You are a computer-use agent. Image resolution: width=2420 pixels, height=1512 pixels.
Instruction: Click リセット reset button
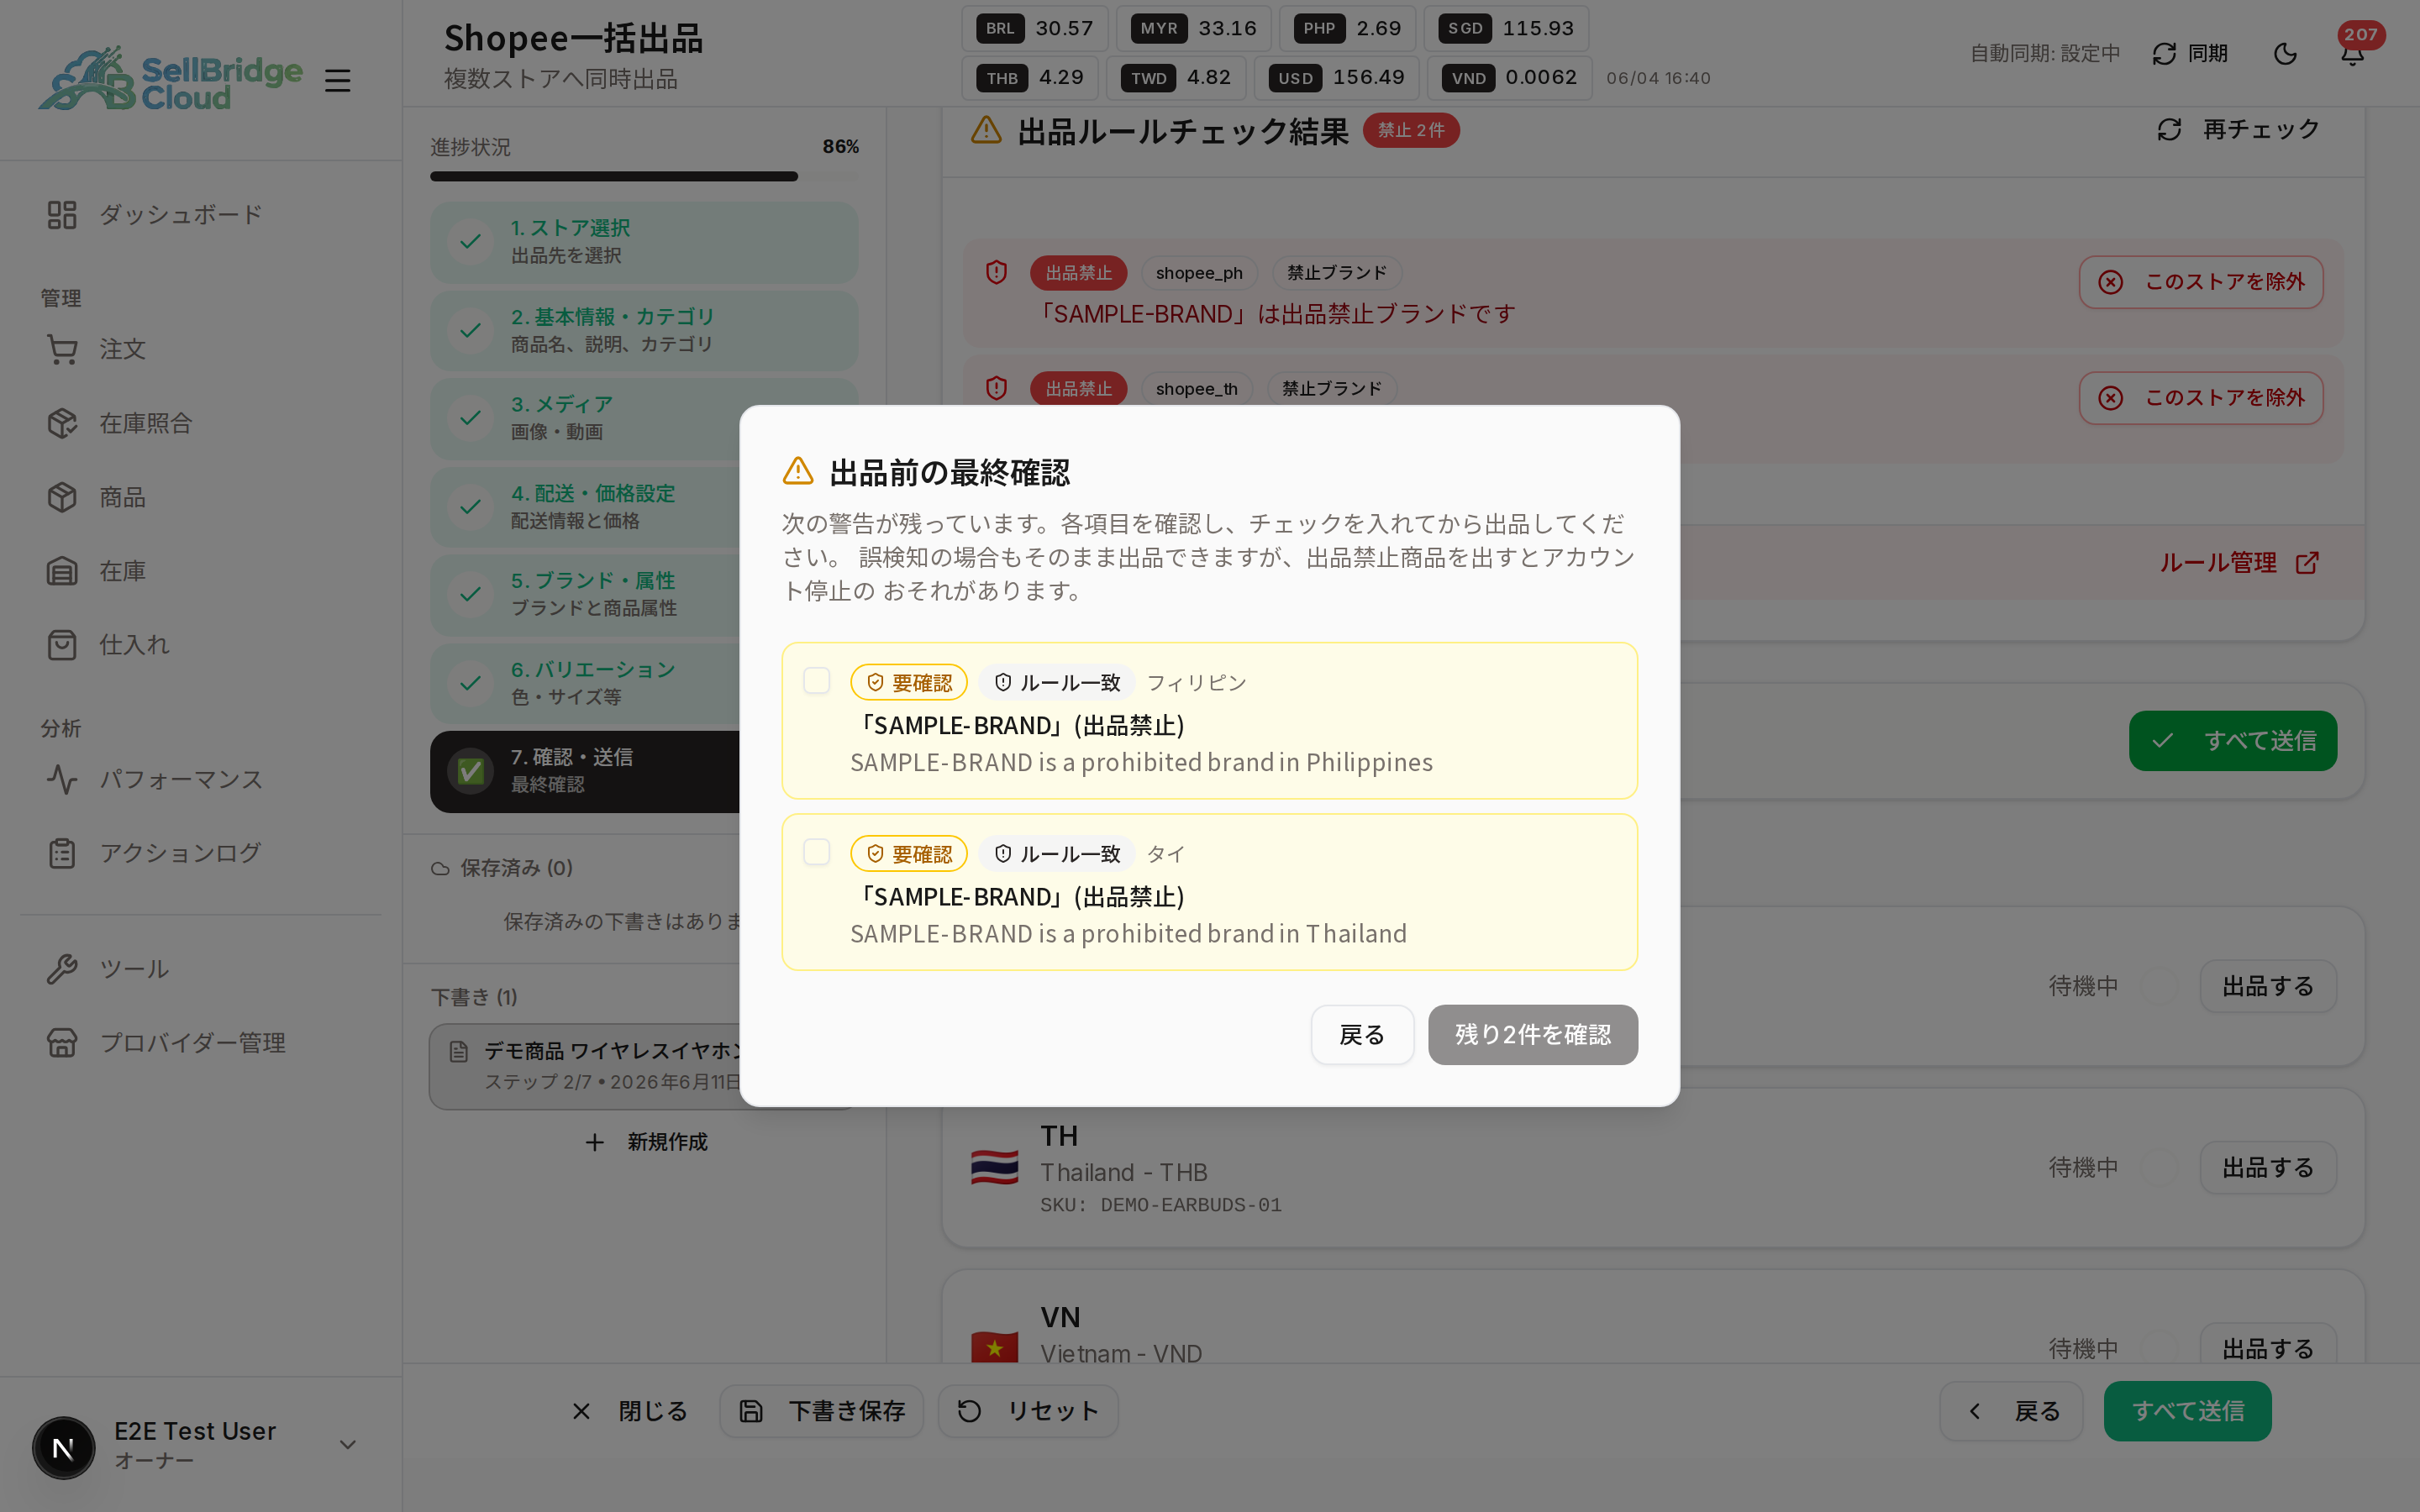(1027, 1411)
